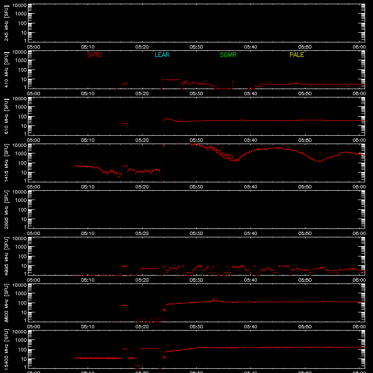Click the 05:30 label under the 1415 MHz plot

(196, 187)
